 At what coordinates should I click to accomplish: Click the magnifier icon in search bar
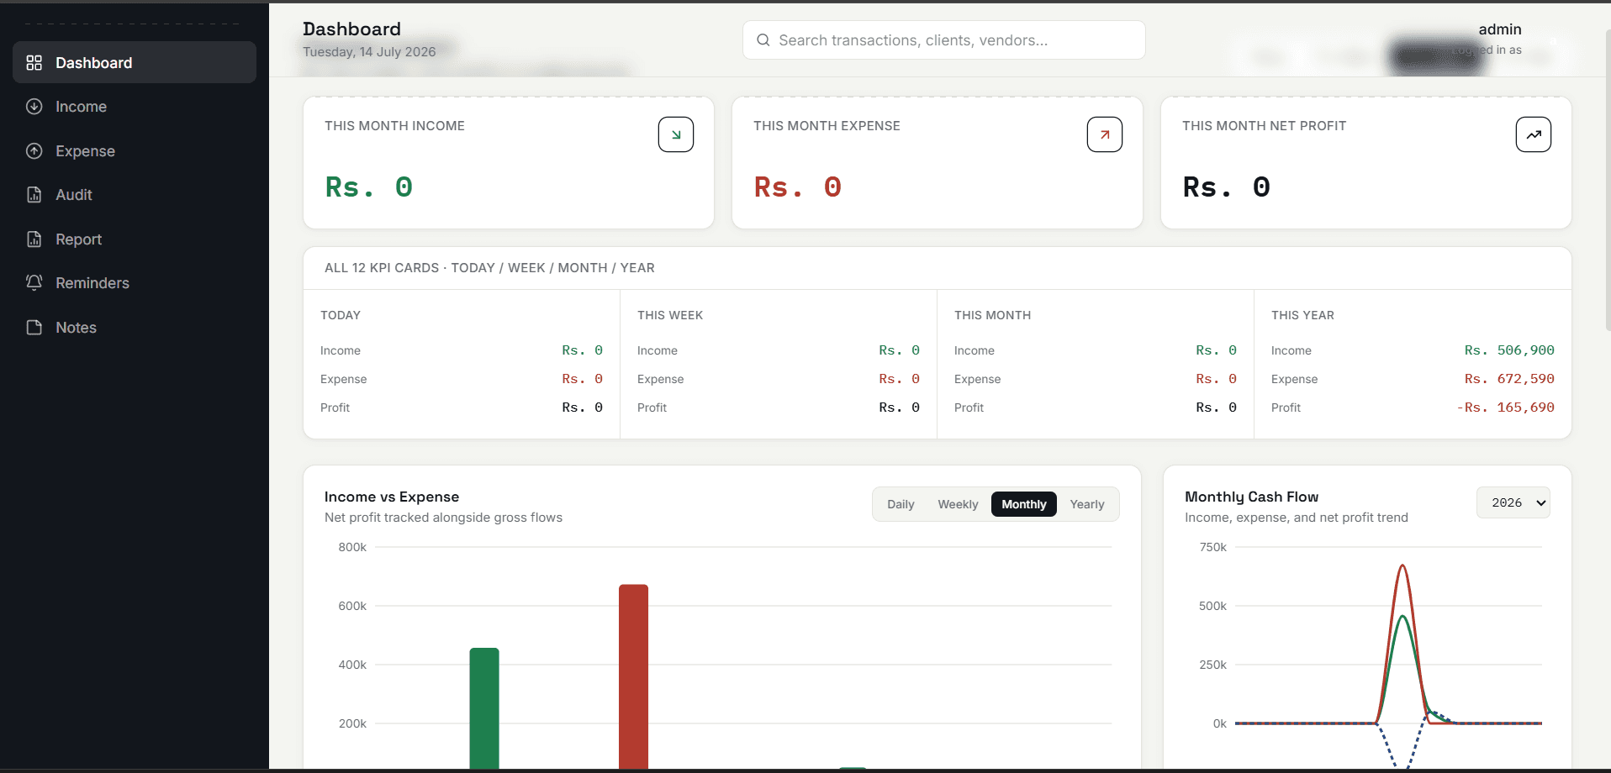point(763,40)
